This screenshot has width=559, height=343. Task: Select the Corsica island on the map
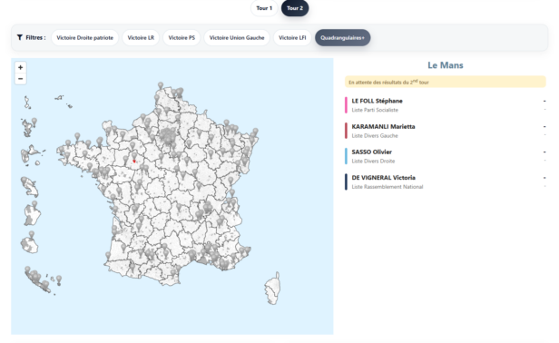click(x=273, y=288)
